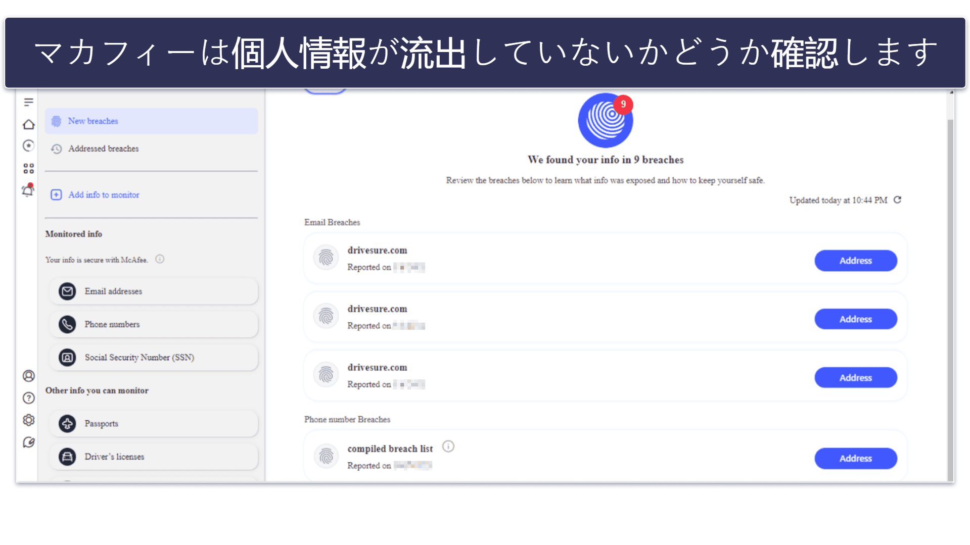Screen dimensions: 970x545
Task: Open Phone numbers monitored info
Action: 154,324
